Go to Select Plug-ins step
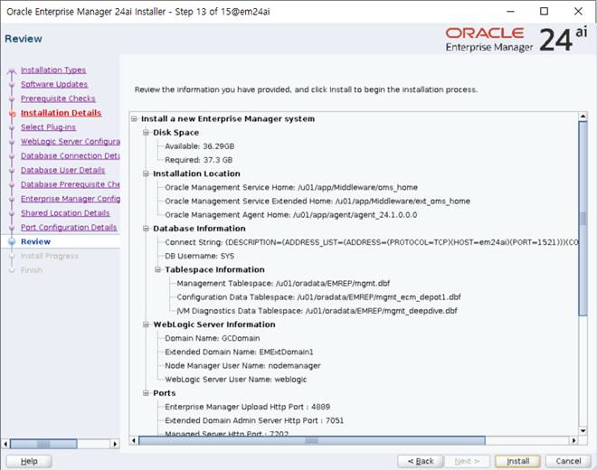597x470 pixels. [x=48, y=127]
